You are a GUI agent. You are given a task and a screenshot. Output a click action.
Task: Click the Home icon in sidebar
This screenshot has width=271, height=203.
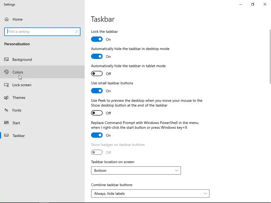point(7,19)
